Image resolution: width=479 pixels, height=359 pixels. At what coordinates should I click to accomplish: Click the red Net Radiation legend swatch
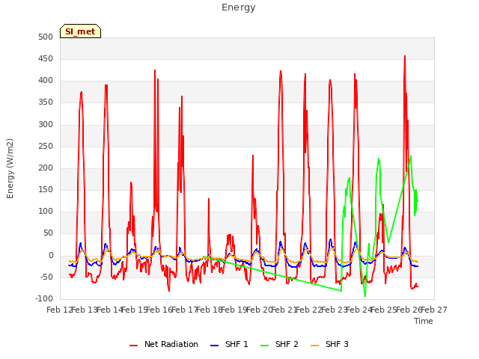133,346
